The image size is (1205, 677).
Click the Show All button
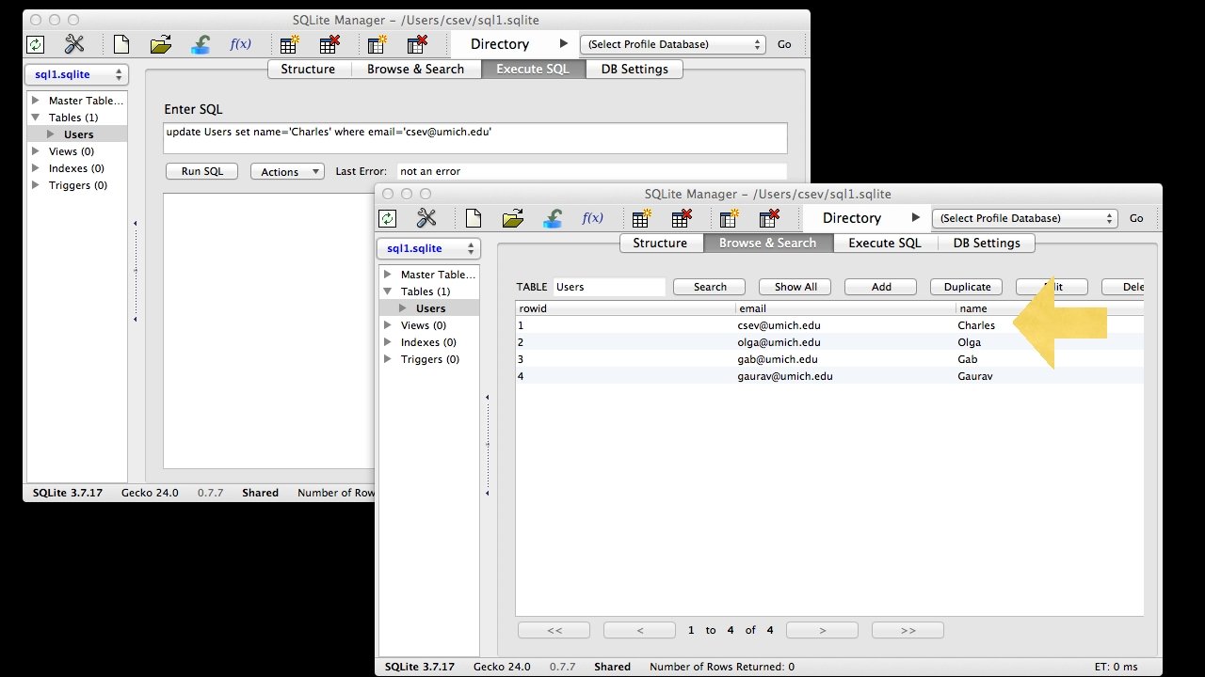click(x=795, y=287)
